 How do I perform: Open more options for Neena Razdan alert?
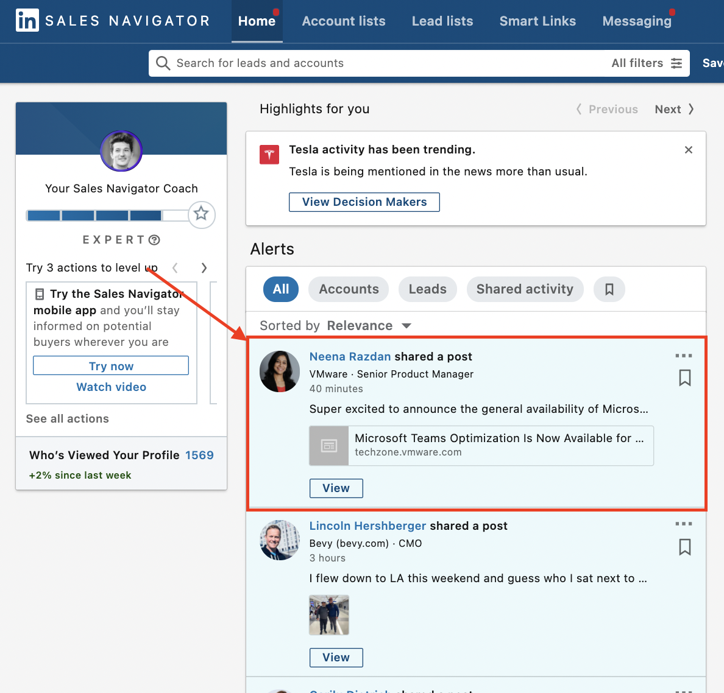pos(684,356)
